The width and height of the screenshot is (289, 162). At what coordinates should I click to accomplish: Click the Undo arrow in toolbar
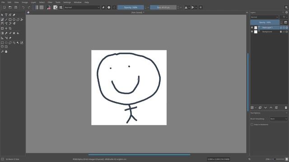[x=23, y=7]
